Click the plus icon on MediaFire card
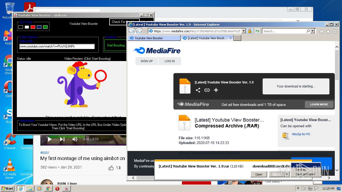The height and width of the screenshot is (192, 342). (x=216, y=90)
